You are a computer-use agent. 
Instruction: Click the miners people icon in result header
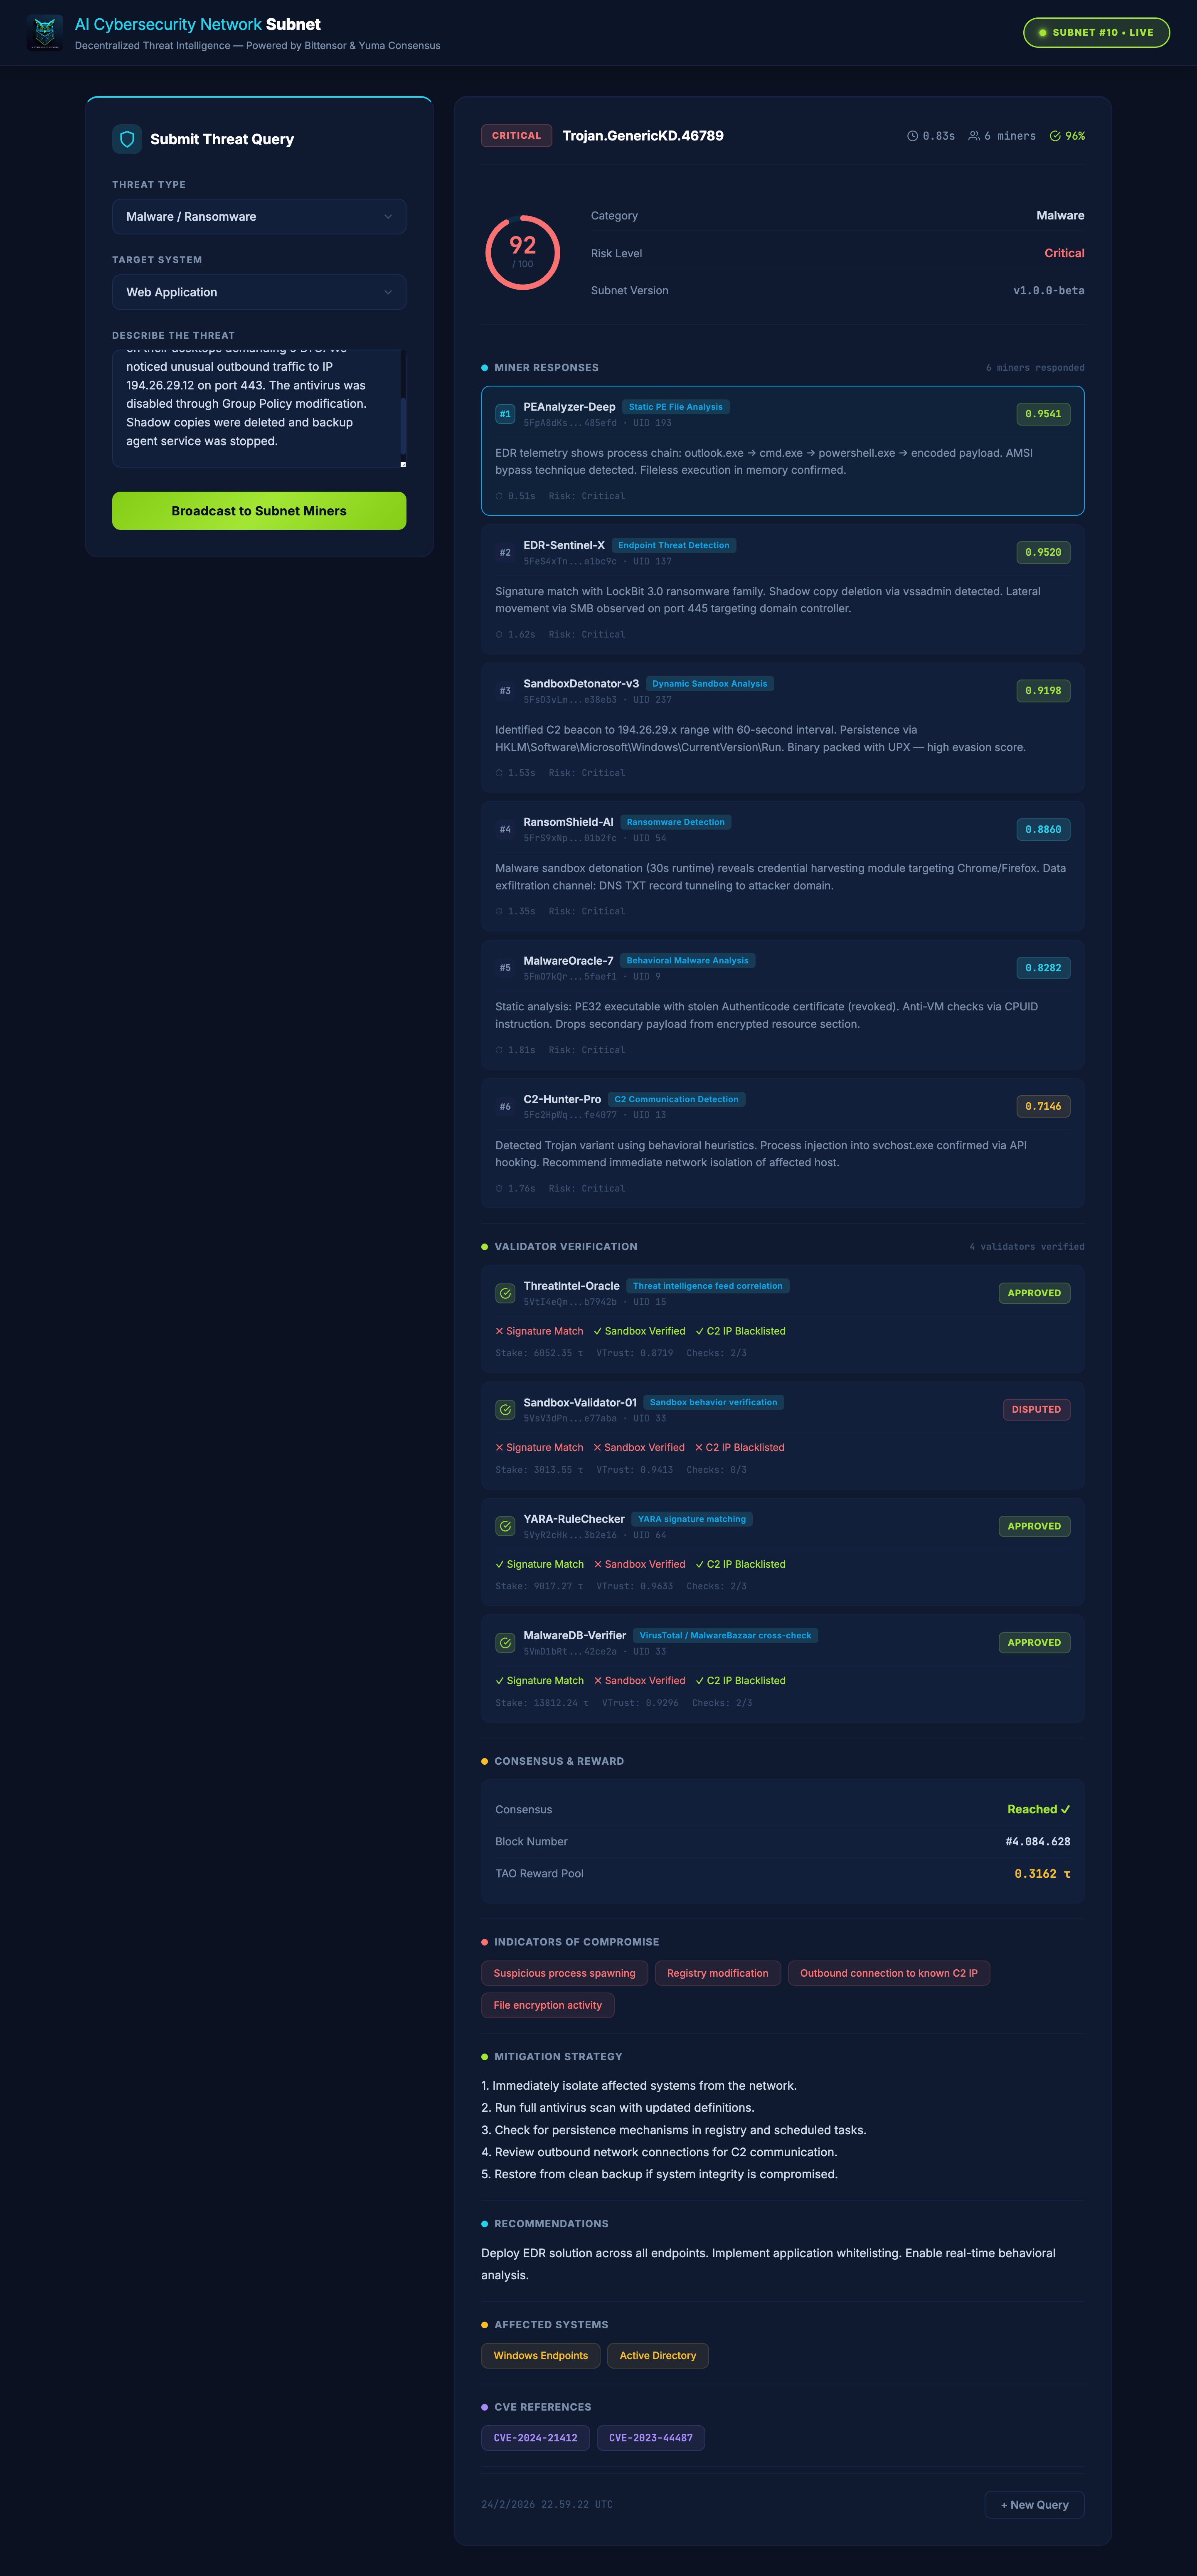(974, 136)
